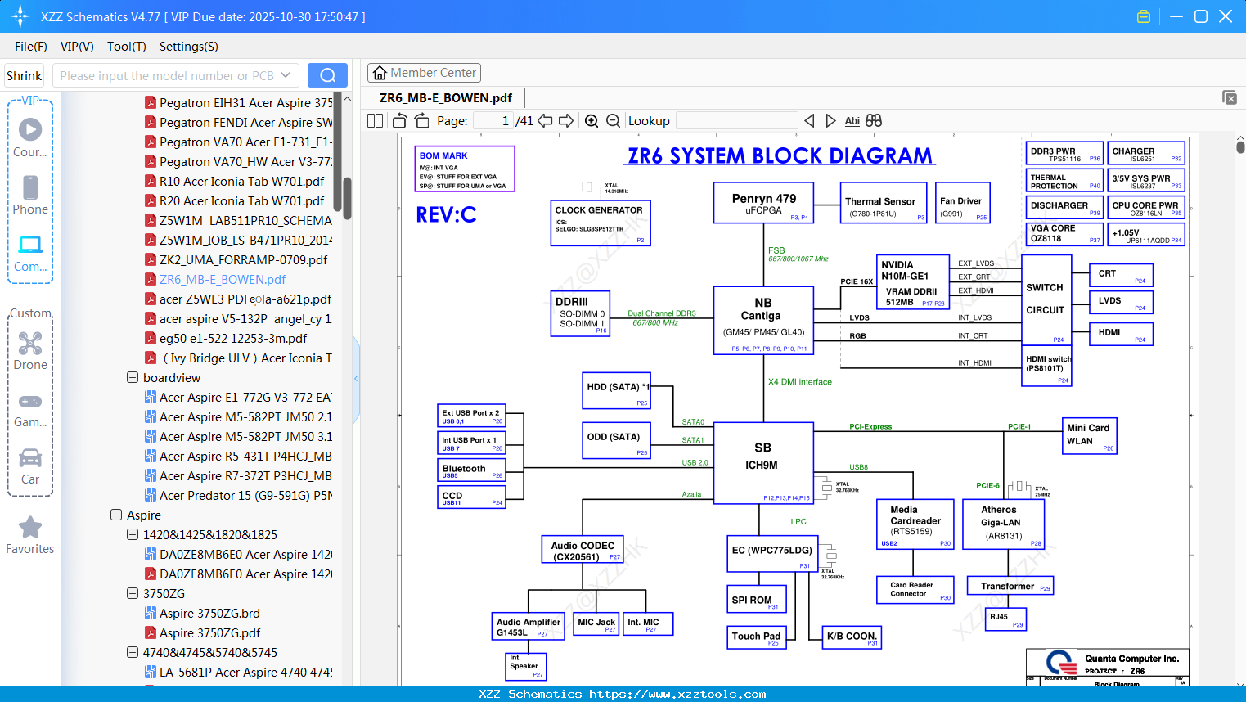Find the previous lookup match
Screen dimensions: 1246x702
[x=809, y=121]
